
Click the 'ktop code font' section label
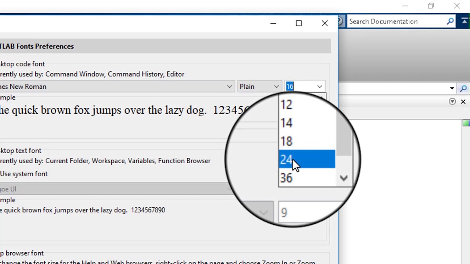(x=22, y=64)
